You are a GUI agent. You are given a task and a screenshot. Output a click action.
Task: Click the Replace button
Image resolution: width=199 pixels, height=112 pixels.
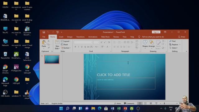[174, 44]
